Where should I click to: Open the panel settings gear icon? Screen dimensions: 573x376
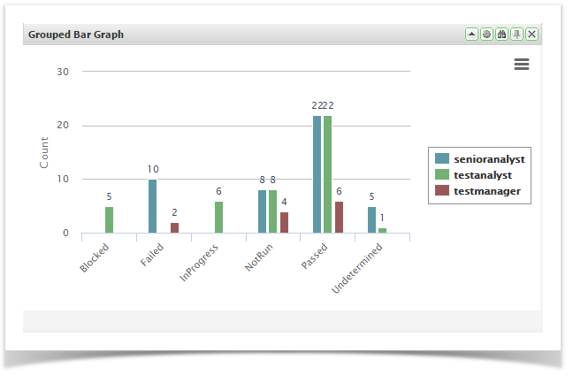(486, 35)
